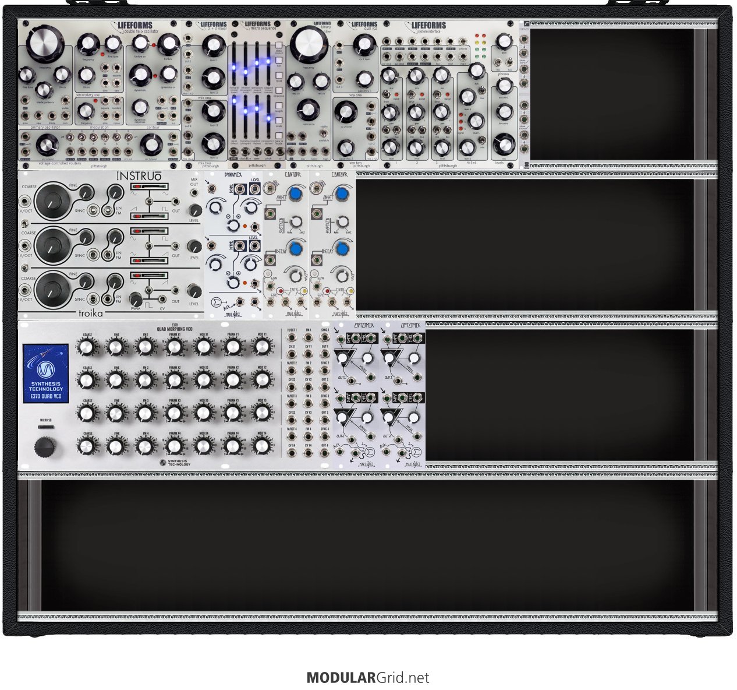
Task: Click top oscillator FINE knob on Troika
Action: point(87,192)
